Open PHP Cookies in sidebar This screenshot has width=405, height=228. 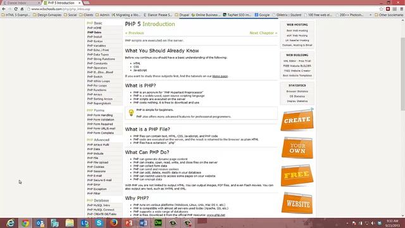[x=96, y=167]
